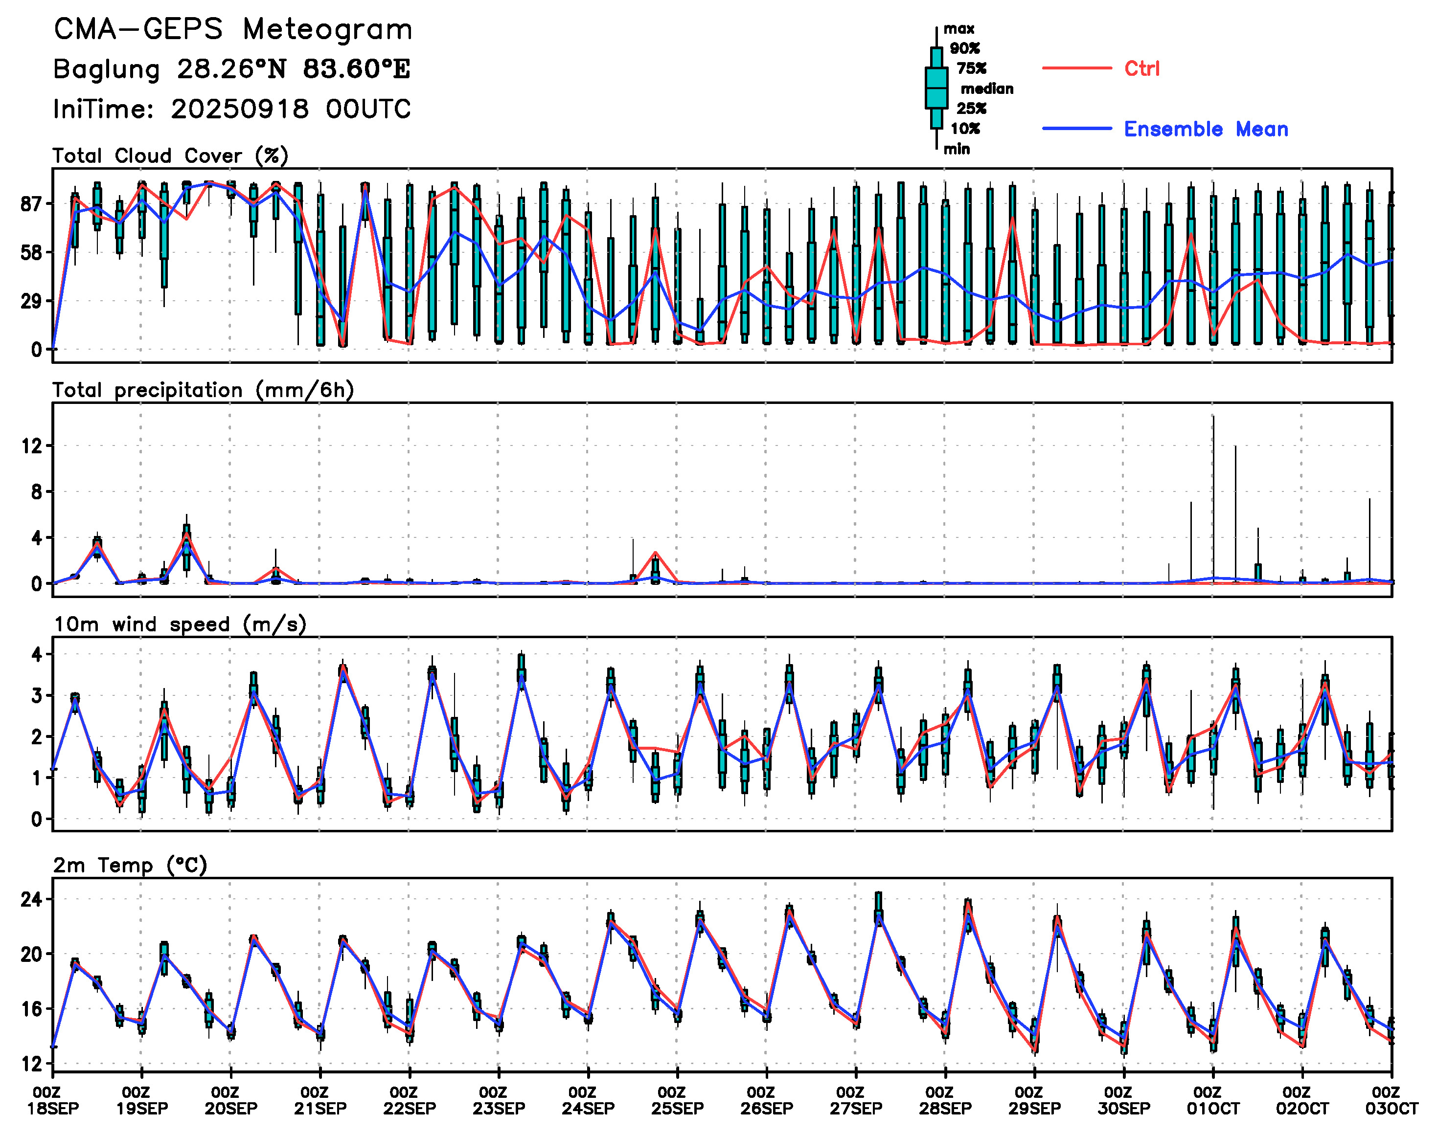Click the tallest precipitation spike at 01OCT

(1213, 498)
